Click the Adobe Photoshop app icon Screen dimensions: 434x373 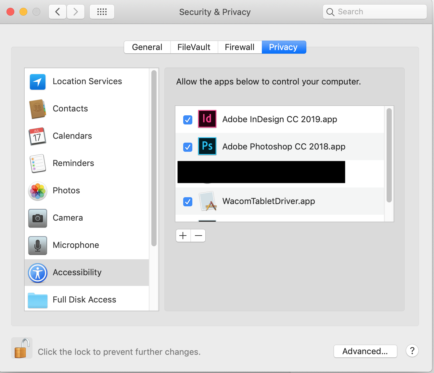[207, 146]
